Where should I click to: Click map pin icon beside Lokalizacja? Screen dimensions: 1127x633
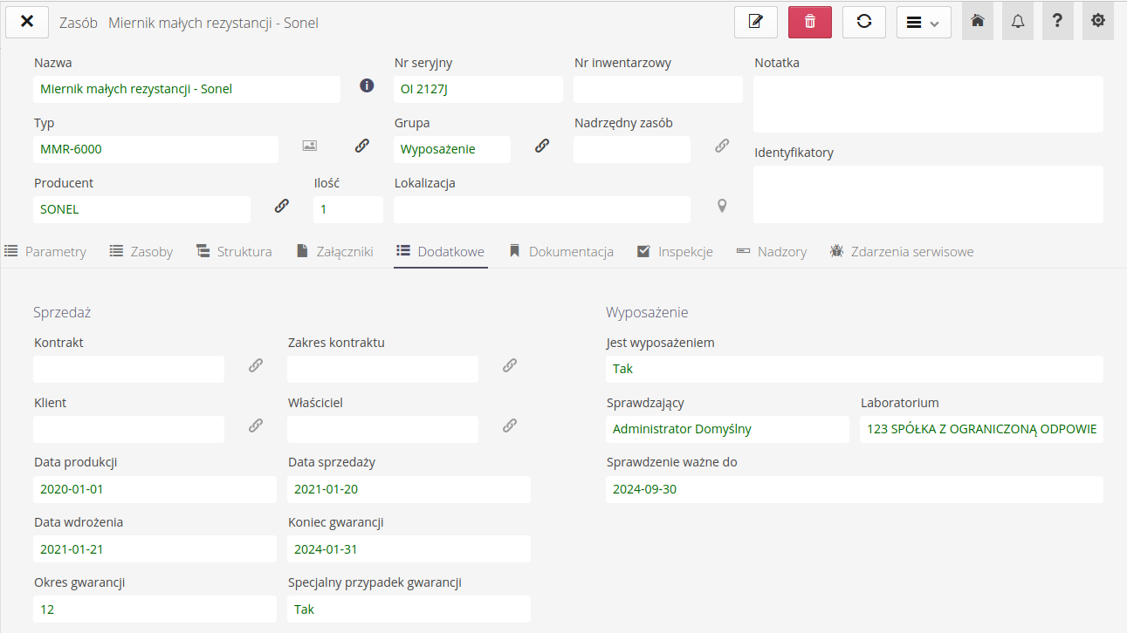click(x=722, y=206)
